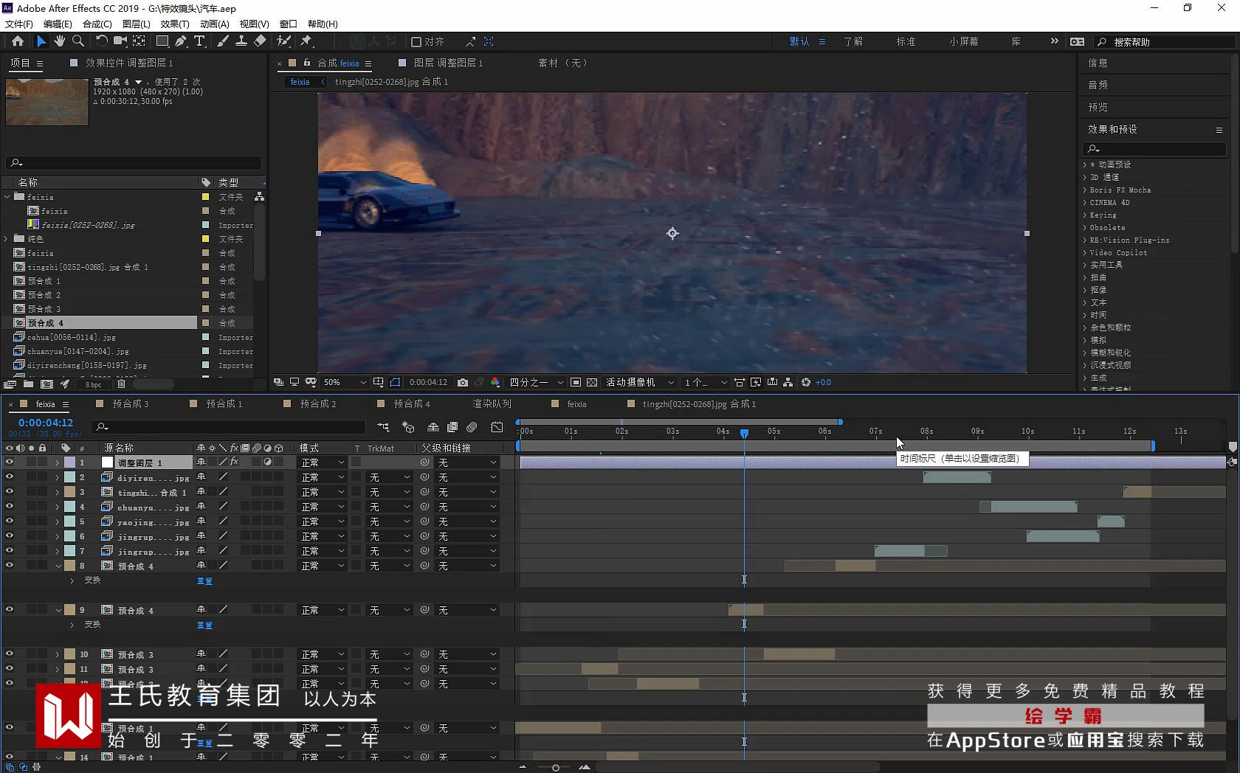Screen dimensions: 1240x773
Task: Enable the 对齐 snapping checkbox
Action: [416, 42]
